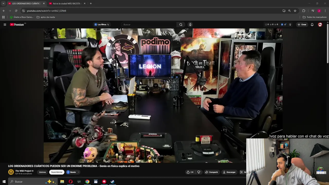Screen dimensions: 329x185
Task: Go to YouTube Premium home logo
Action: click(17, 25)
